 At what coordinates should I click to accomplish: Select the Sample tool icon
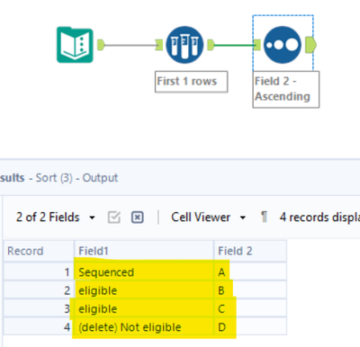coord(184,45)
